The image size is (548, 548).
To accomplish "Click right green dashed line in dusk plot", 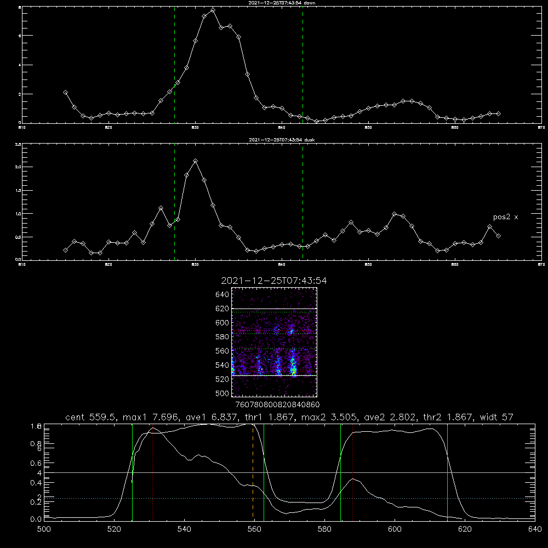I will [x=302, y=202].
